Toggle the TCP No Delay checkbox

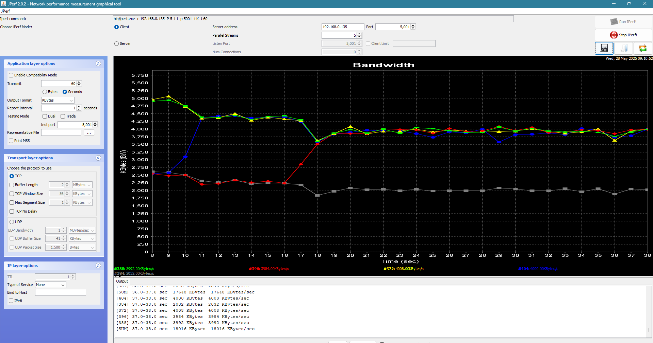12,211
